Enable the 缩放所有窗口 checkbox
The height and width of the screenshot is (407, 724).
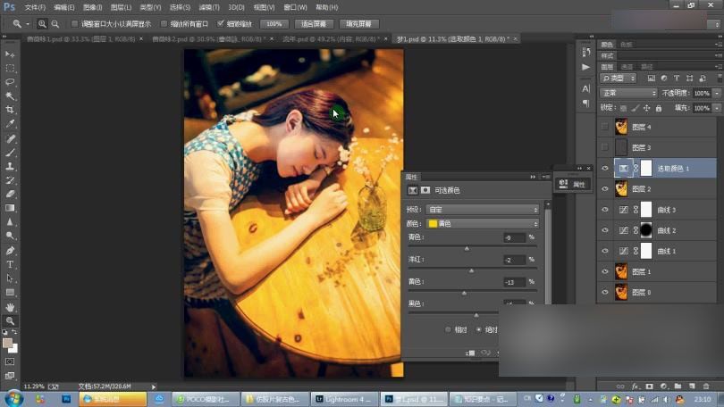click(164, 24)
